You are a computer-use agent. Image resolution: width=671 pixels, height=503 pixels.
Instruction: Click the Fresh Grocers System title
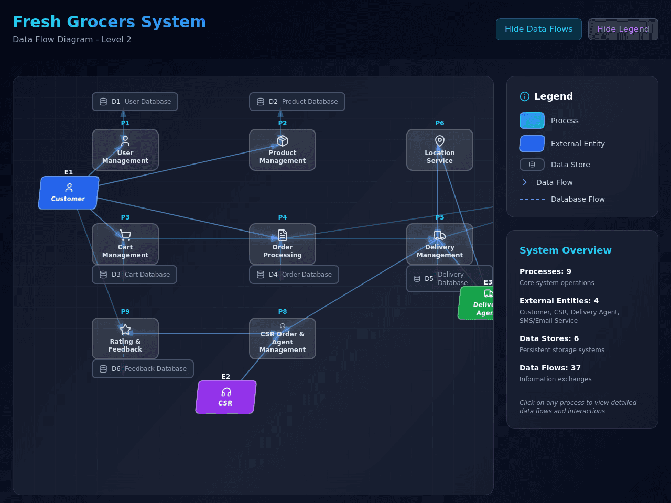pos(109,22)
